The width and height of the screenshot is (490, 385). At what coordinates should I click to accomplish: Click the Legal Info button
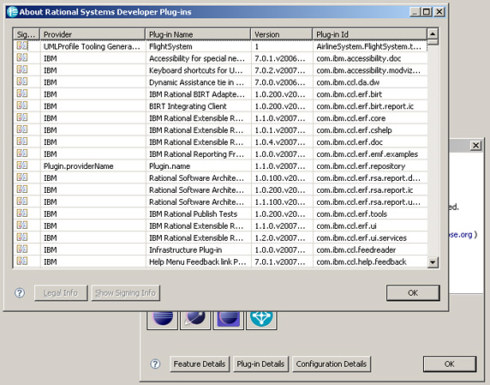click(x=61, y=293)
